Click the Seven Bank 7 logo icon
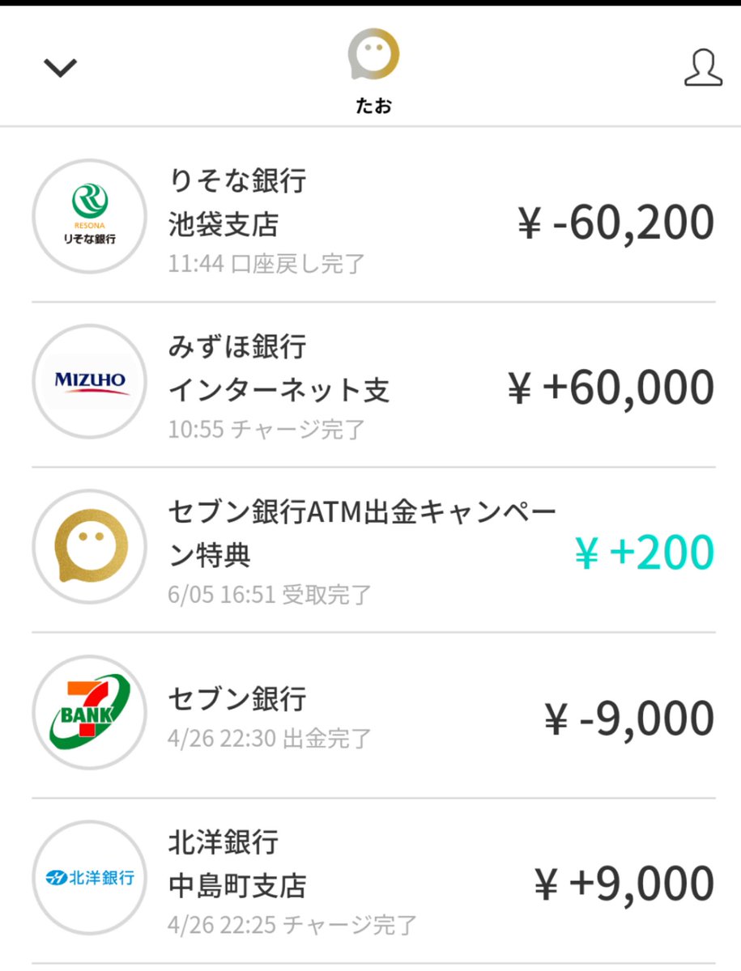The height and width of the screenshot is (971, 741). click(x=89, y=712)
